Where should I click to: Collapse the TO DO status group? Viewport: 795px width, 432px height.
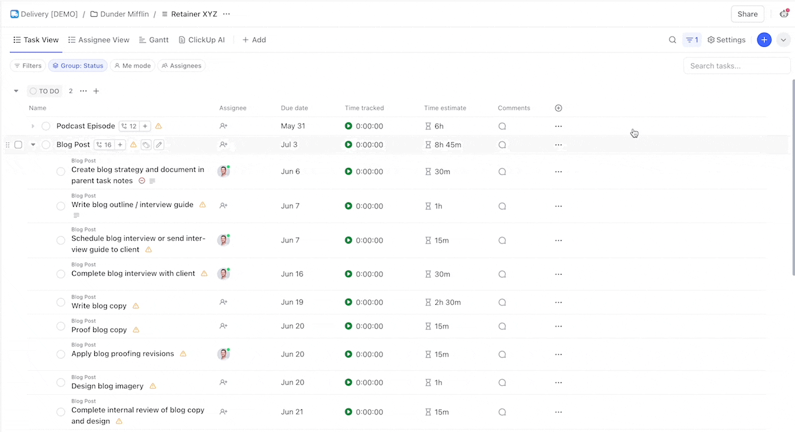click(x=16, y=91)
